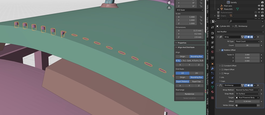Open the properties editor type dropdown
265x115 pixels.
(214, 21)
